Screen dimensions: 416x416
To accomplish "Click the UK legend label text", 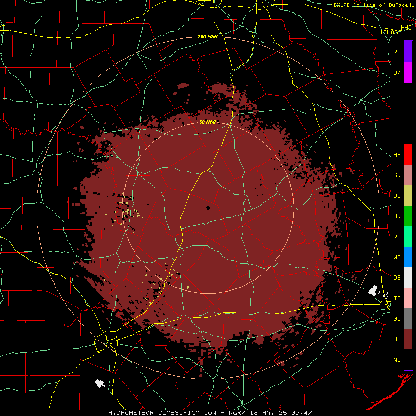I will coord(397,73).
